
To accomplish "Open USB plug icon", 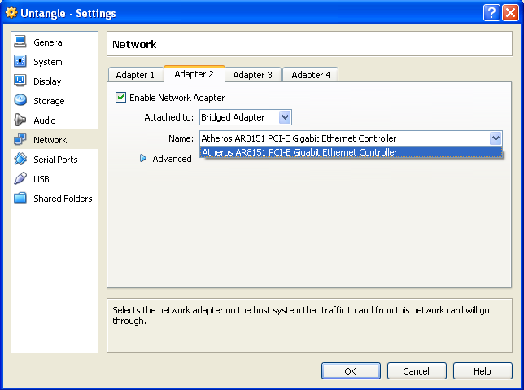I will (20, 178).
